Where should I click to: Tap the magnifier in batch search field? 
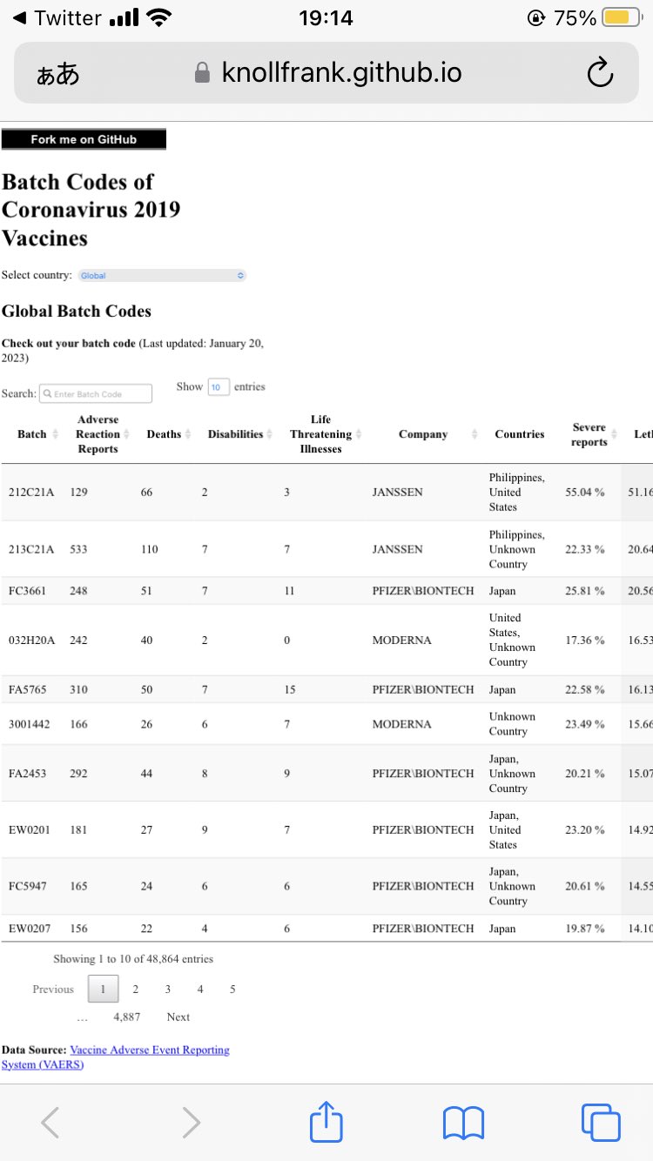coord(48,393)
